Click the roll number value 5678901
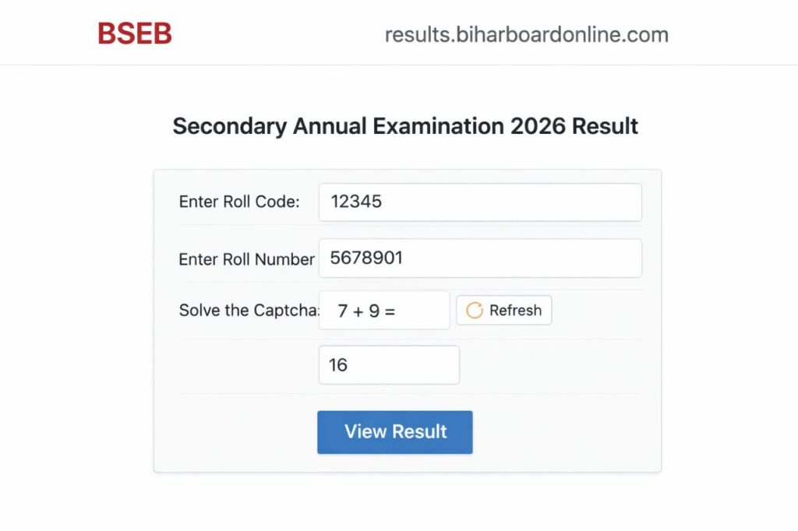Viewport: 798px width, 531px height. click(x=366, y=257)
